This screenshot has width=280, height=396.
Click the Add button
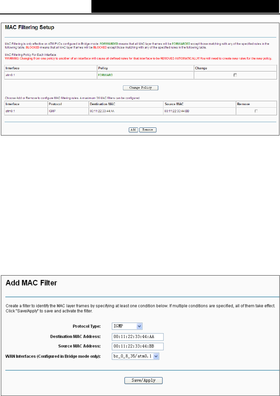tap(133, 130)
